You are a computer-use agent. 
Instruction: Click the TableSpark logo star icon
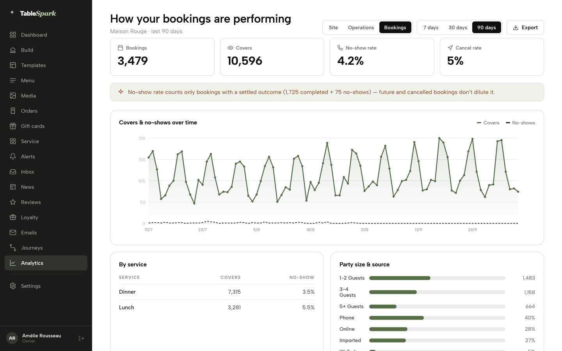pos(12,12)
